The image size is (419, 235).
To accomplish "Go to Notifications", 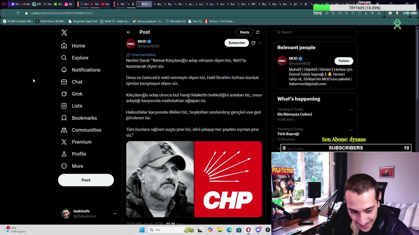I will click(81, 70).
